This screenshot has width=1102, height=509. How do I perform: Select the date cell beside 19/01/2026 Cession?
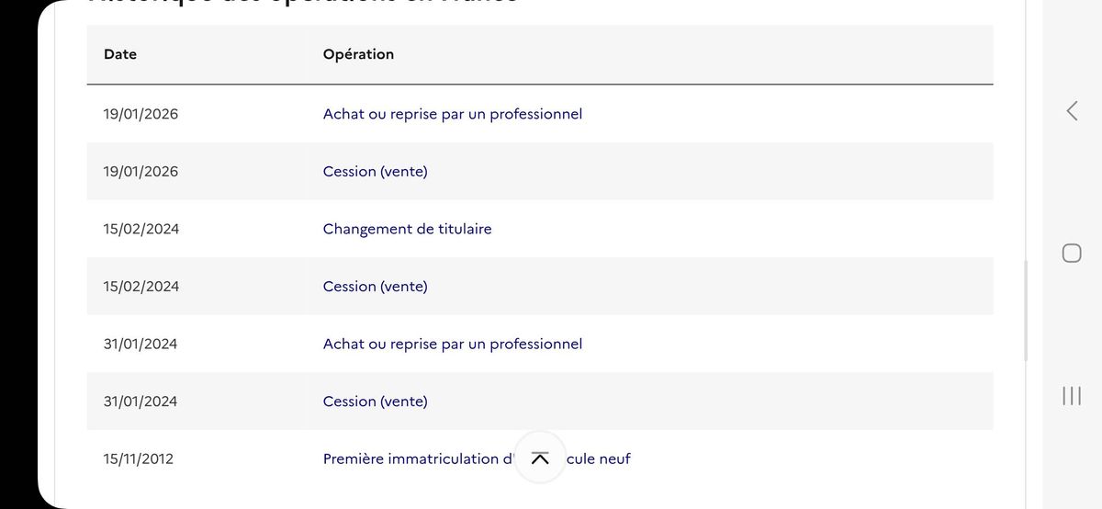pos(141,172)
